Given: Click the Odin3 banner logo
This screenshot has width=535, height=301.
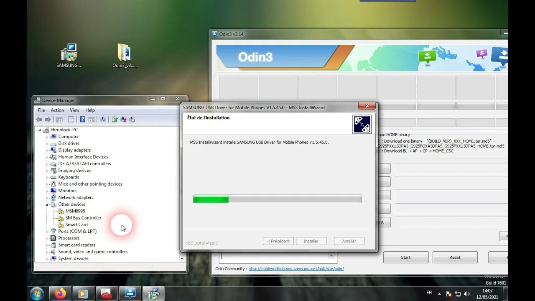Looking at the screenshot, I should (255, 57).
